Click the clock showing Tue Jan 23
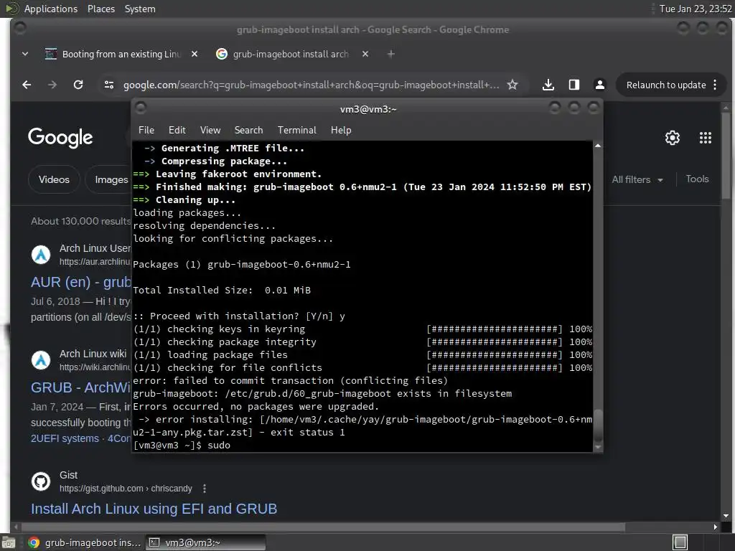Image resolution: width=735 pixels, height=551 pixels. click(695, 9)
